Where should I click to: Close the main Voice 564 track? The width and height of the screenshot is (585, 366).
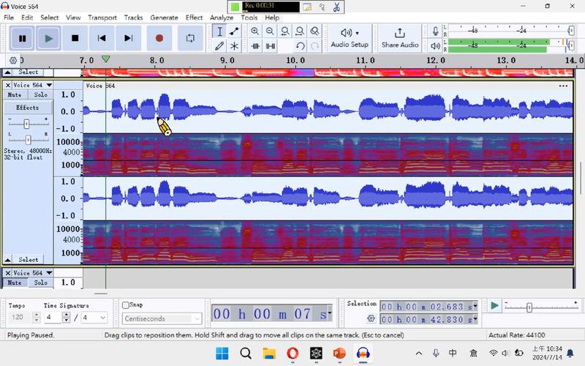point(8,85)
